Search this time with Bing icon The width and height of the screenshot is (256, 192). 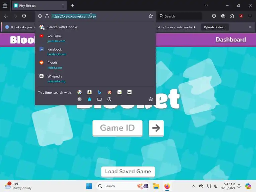pos(99,92)
